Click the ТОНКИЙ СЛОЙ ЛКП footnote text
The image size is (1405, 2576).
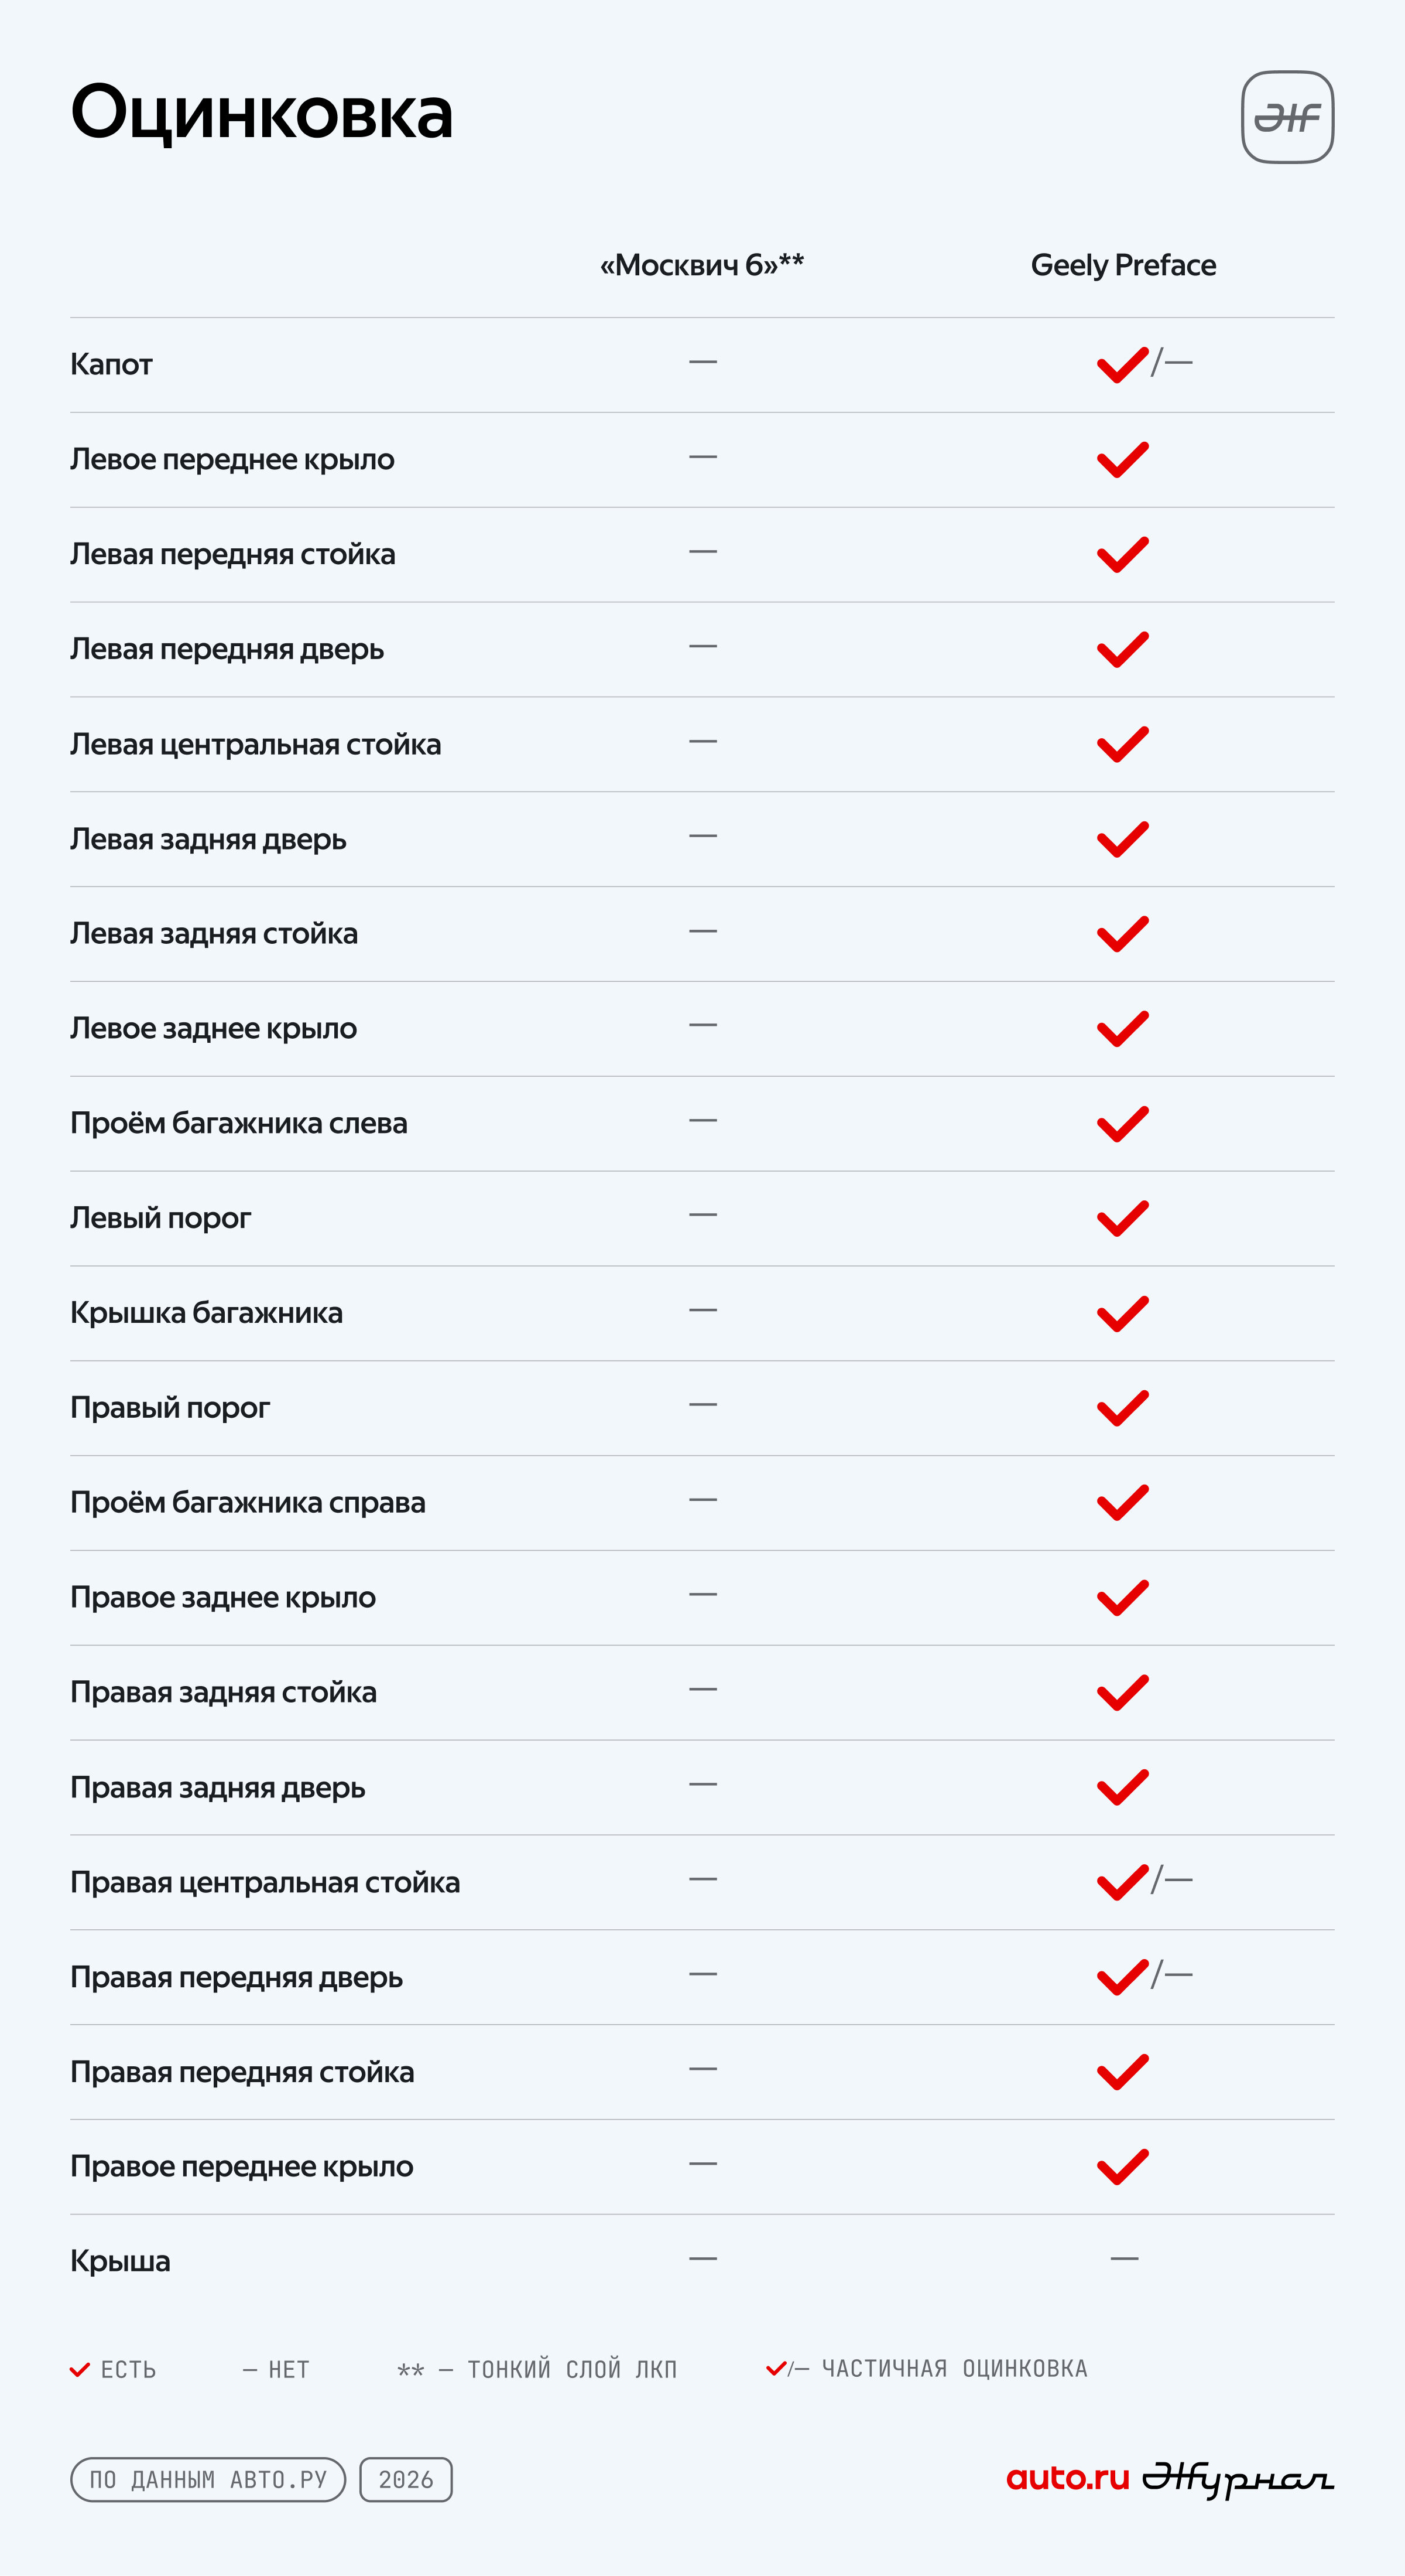[573, 2370]
